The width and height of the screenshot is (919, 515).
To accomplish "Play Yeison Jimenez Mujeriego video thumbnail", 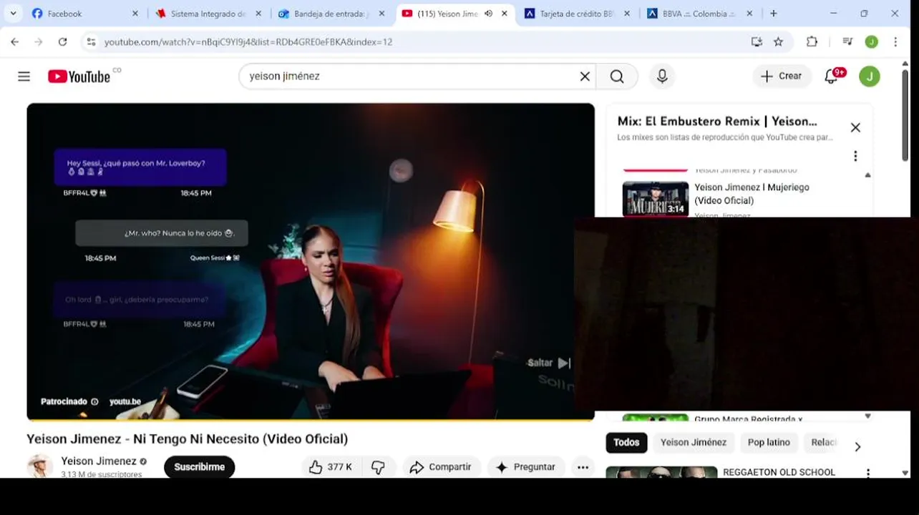I will click(656, 198).
